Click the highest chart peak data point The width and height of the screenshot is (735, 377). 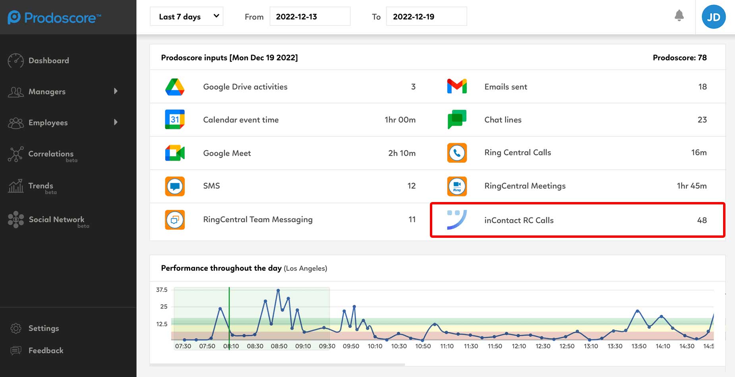(x=278, y=290)
